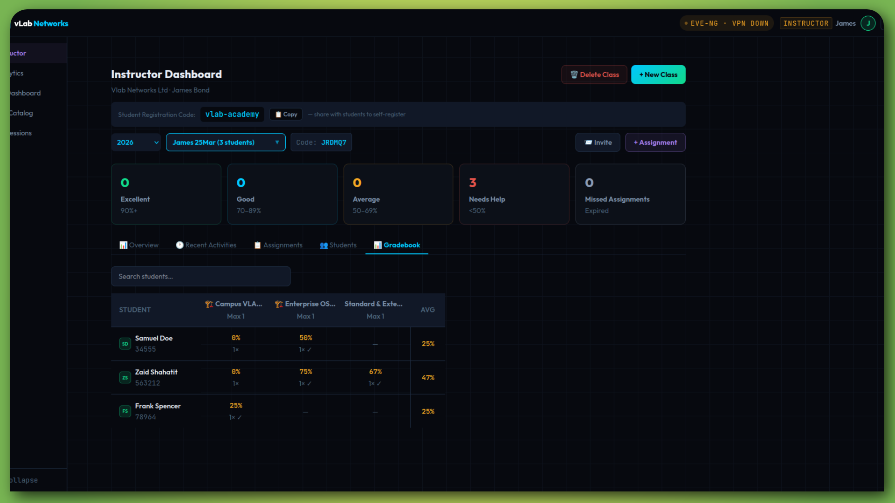Add a new Assignment
The width and height of the screenshot is (895, 503).
click(655, 143)
